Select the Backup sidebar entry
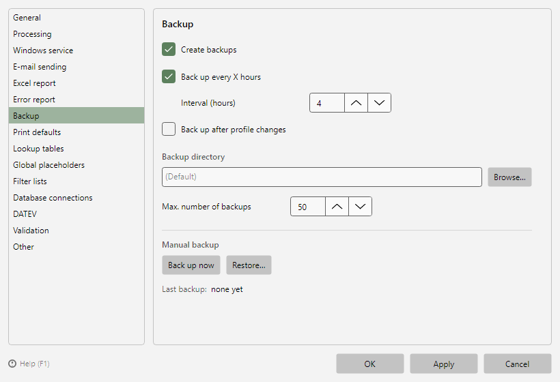Image resolution: width=560 pixels, height=382 pixels. (x=76, y=115)
